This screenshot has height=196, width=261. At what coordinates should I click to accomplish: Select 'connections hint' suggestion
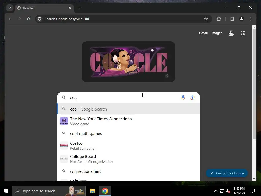click(x=128, y=171)
